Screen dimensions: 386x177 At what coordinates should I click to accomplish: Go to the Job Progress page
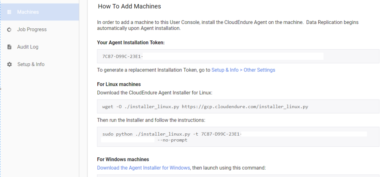point(39,29)
